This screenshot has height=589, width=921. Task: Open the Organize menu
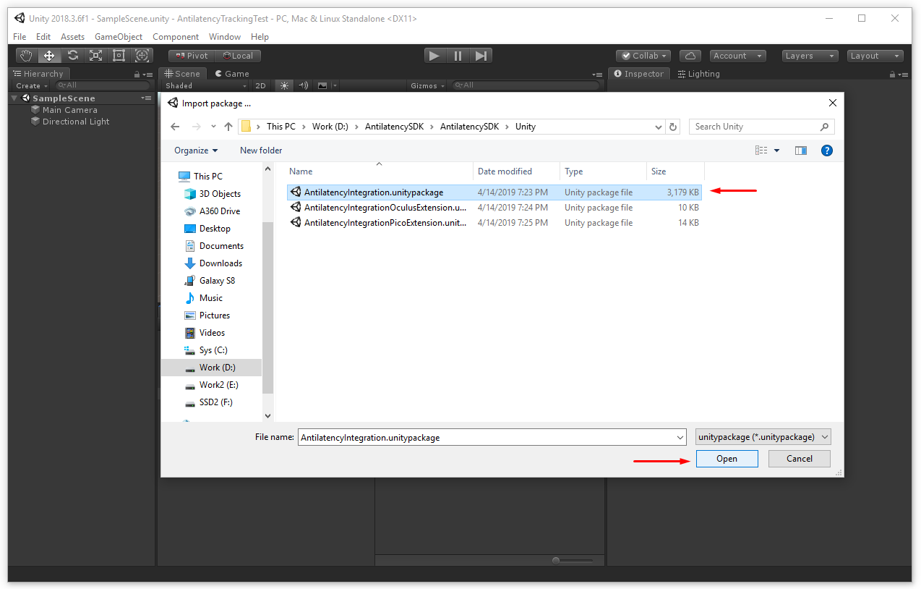click(x=196, y=151)
